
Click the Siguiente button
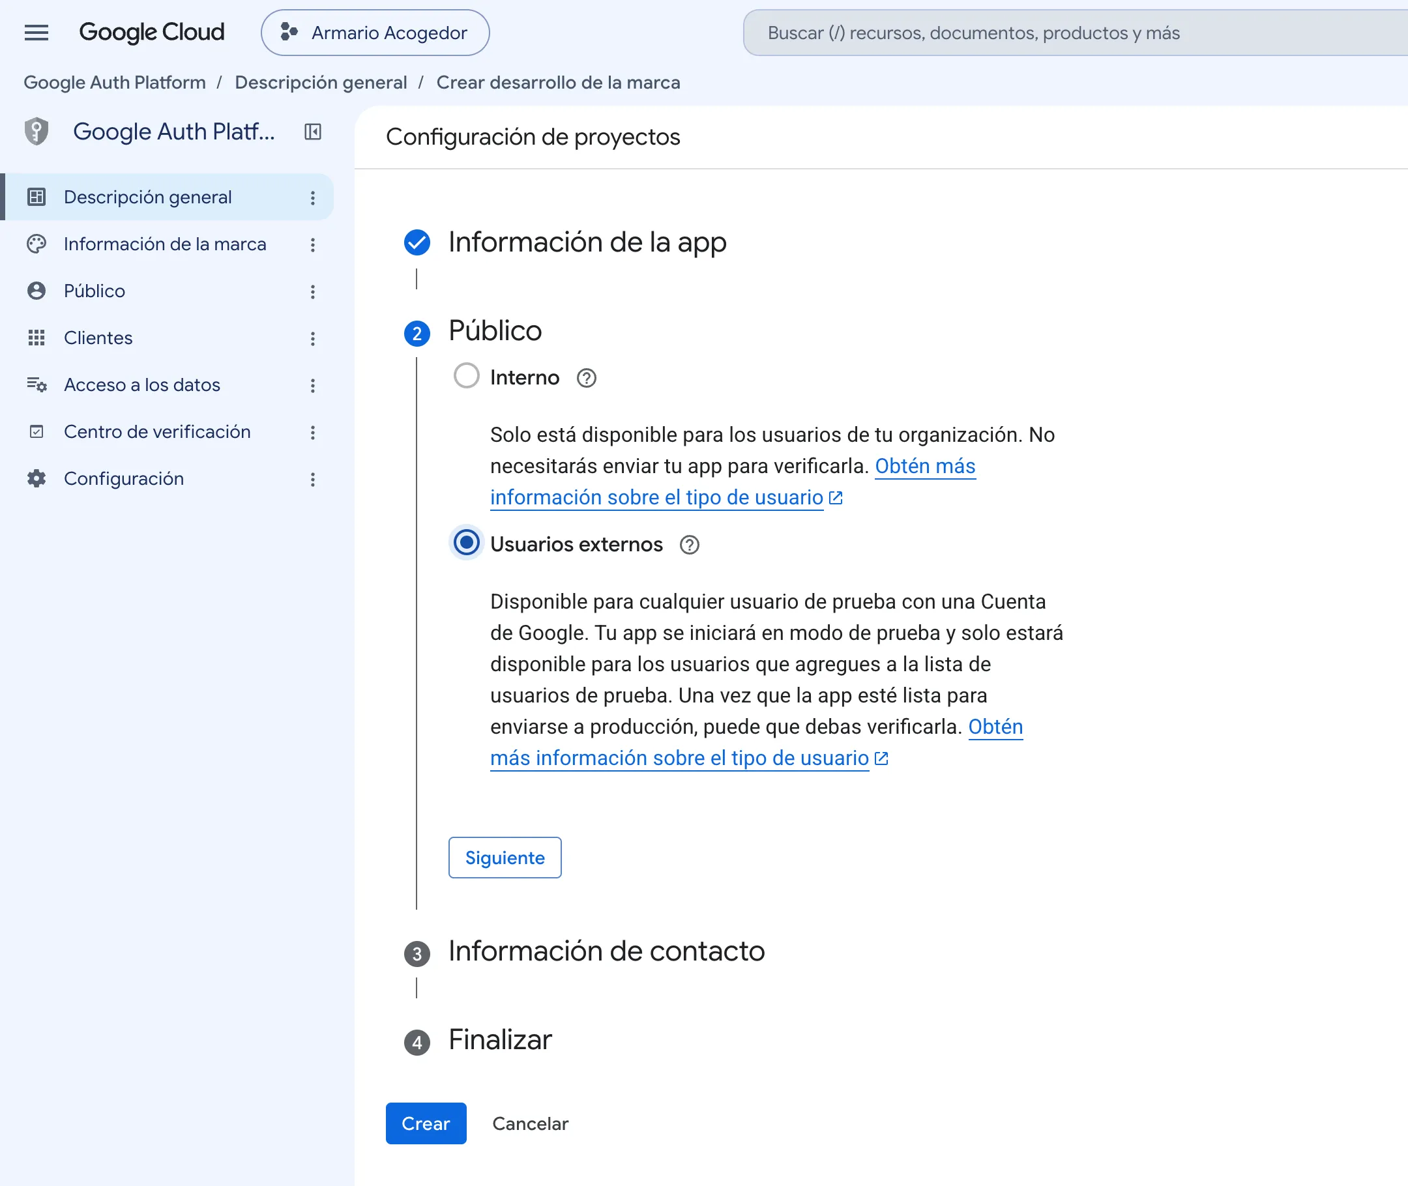pyautogui.click(x=505, y=857)
